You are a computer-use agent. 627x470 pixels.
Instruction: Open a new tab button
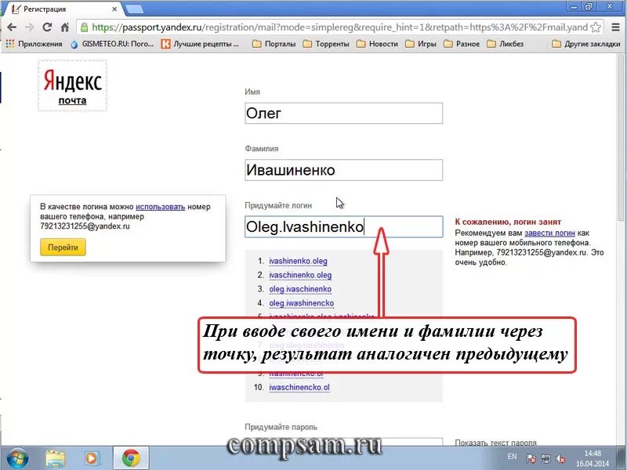click(x=134, y=9)
